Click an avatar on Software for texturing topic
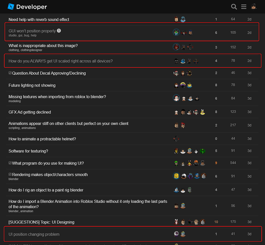 coord(176,151)
